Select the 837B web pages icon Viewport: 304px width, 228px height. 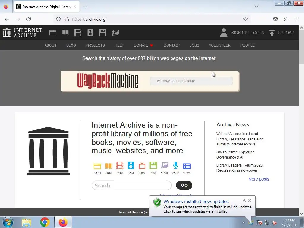coord(97,166)
